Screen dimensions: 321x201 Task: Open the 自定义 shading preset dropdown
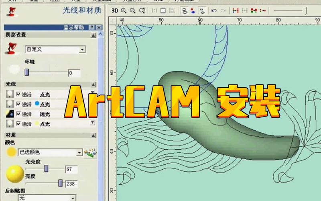(82, 49)
